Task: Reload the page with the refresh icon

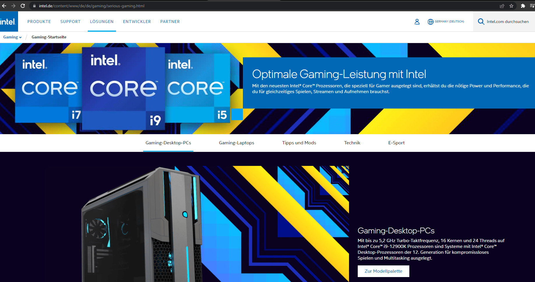Action: pyautogui.click(x=23, y=6)
